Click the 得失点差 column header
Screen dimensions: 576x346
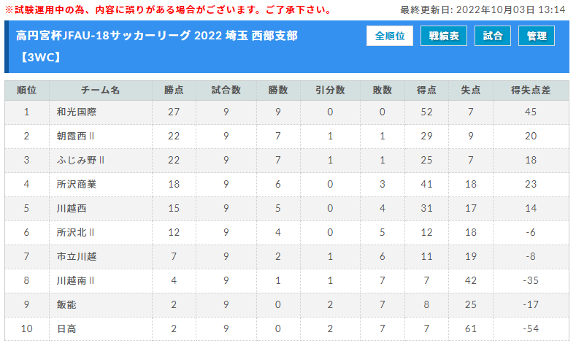[531, 91]
